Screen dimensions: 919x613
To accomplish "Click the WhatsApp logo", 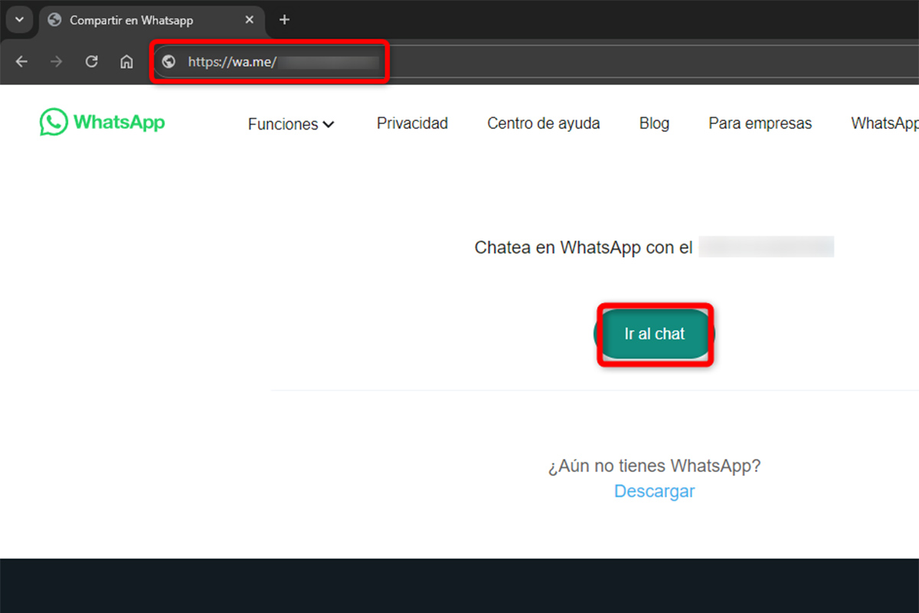I will [103, 122].
